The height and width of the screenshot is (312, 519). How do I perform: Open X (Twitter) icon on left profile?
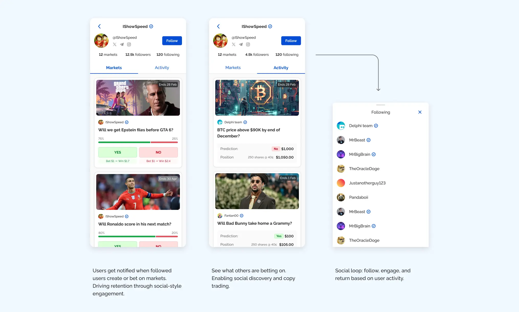tap(115, 45)
